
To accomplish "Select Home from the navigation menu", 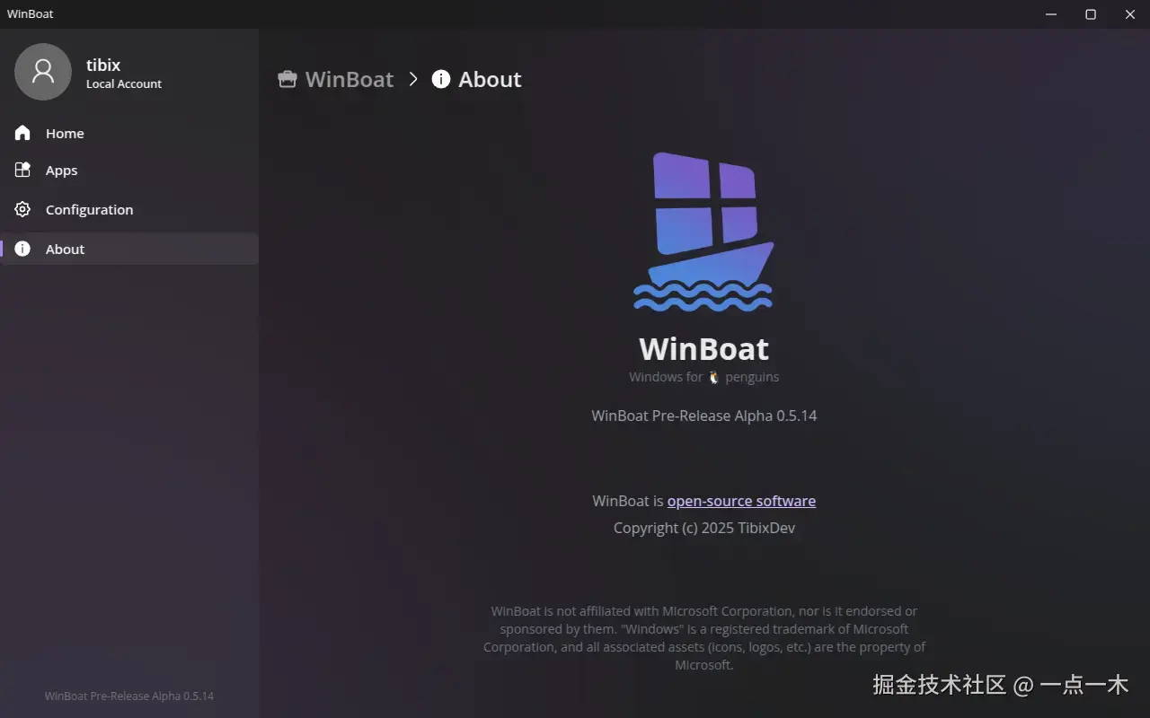I will click(64, 132).
